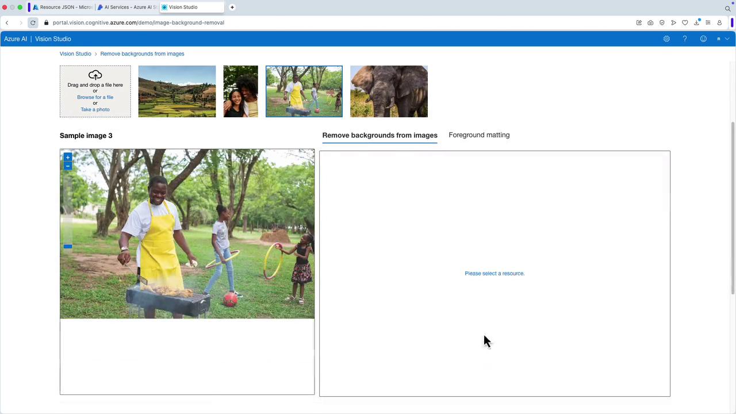
Task: Click the Vision Studio breadcrumb link
Action: [75, 53]
